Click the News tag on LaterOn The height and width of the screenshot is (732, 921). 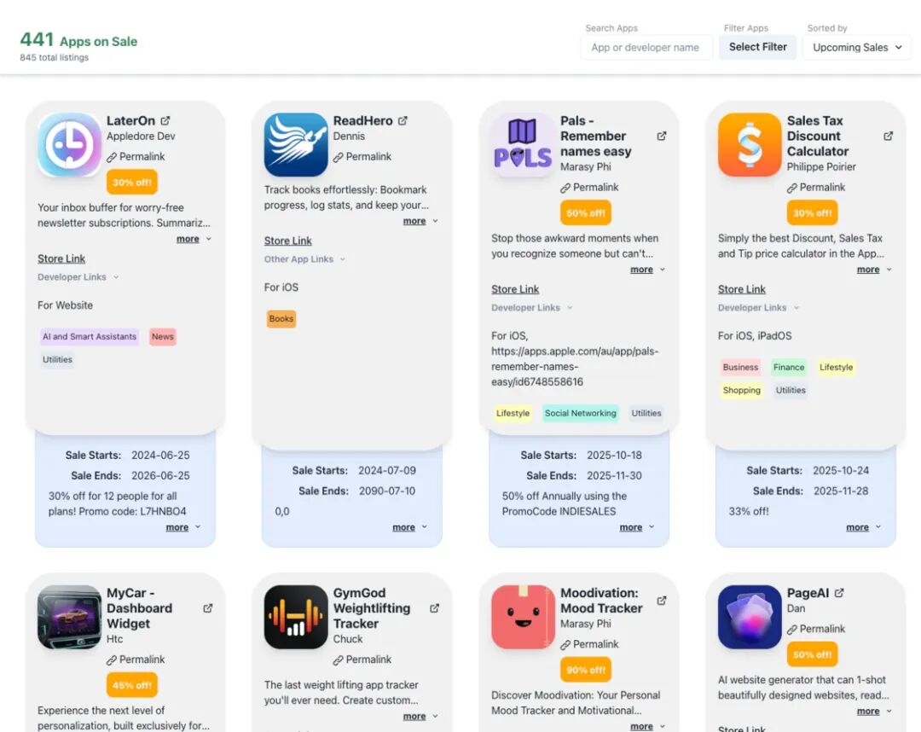click(x=162, y=337)
